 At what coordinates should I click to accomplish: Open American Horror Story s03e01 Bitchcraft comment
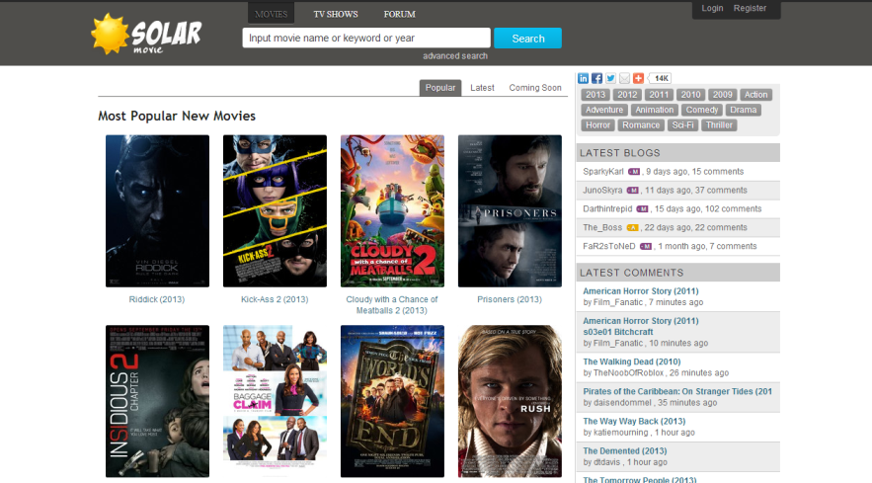pos(640,327)
